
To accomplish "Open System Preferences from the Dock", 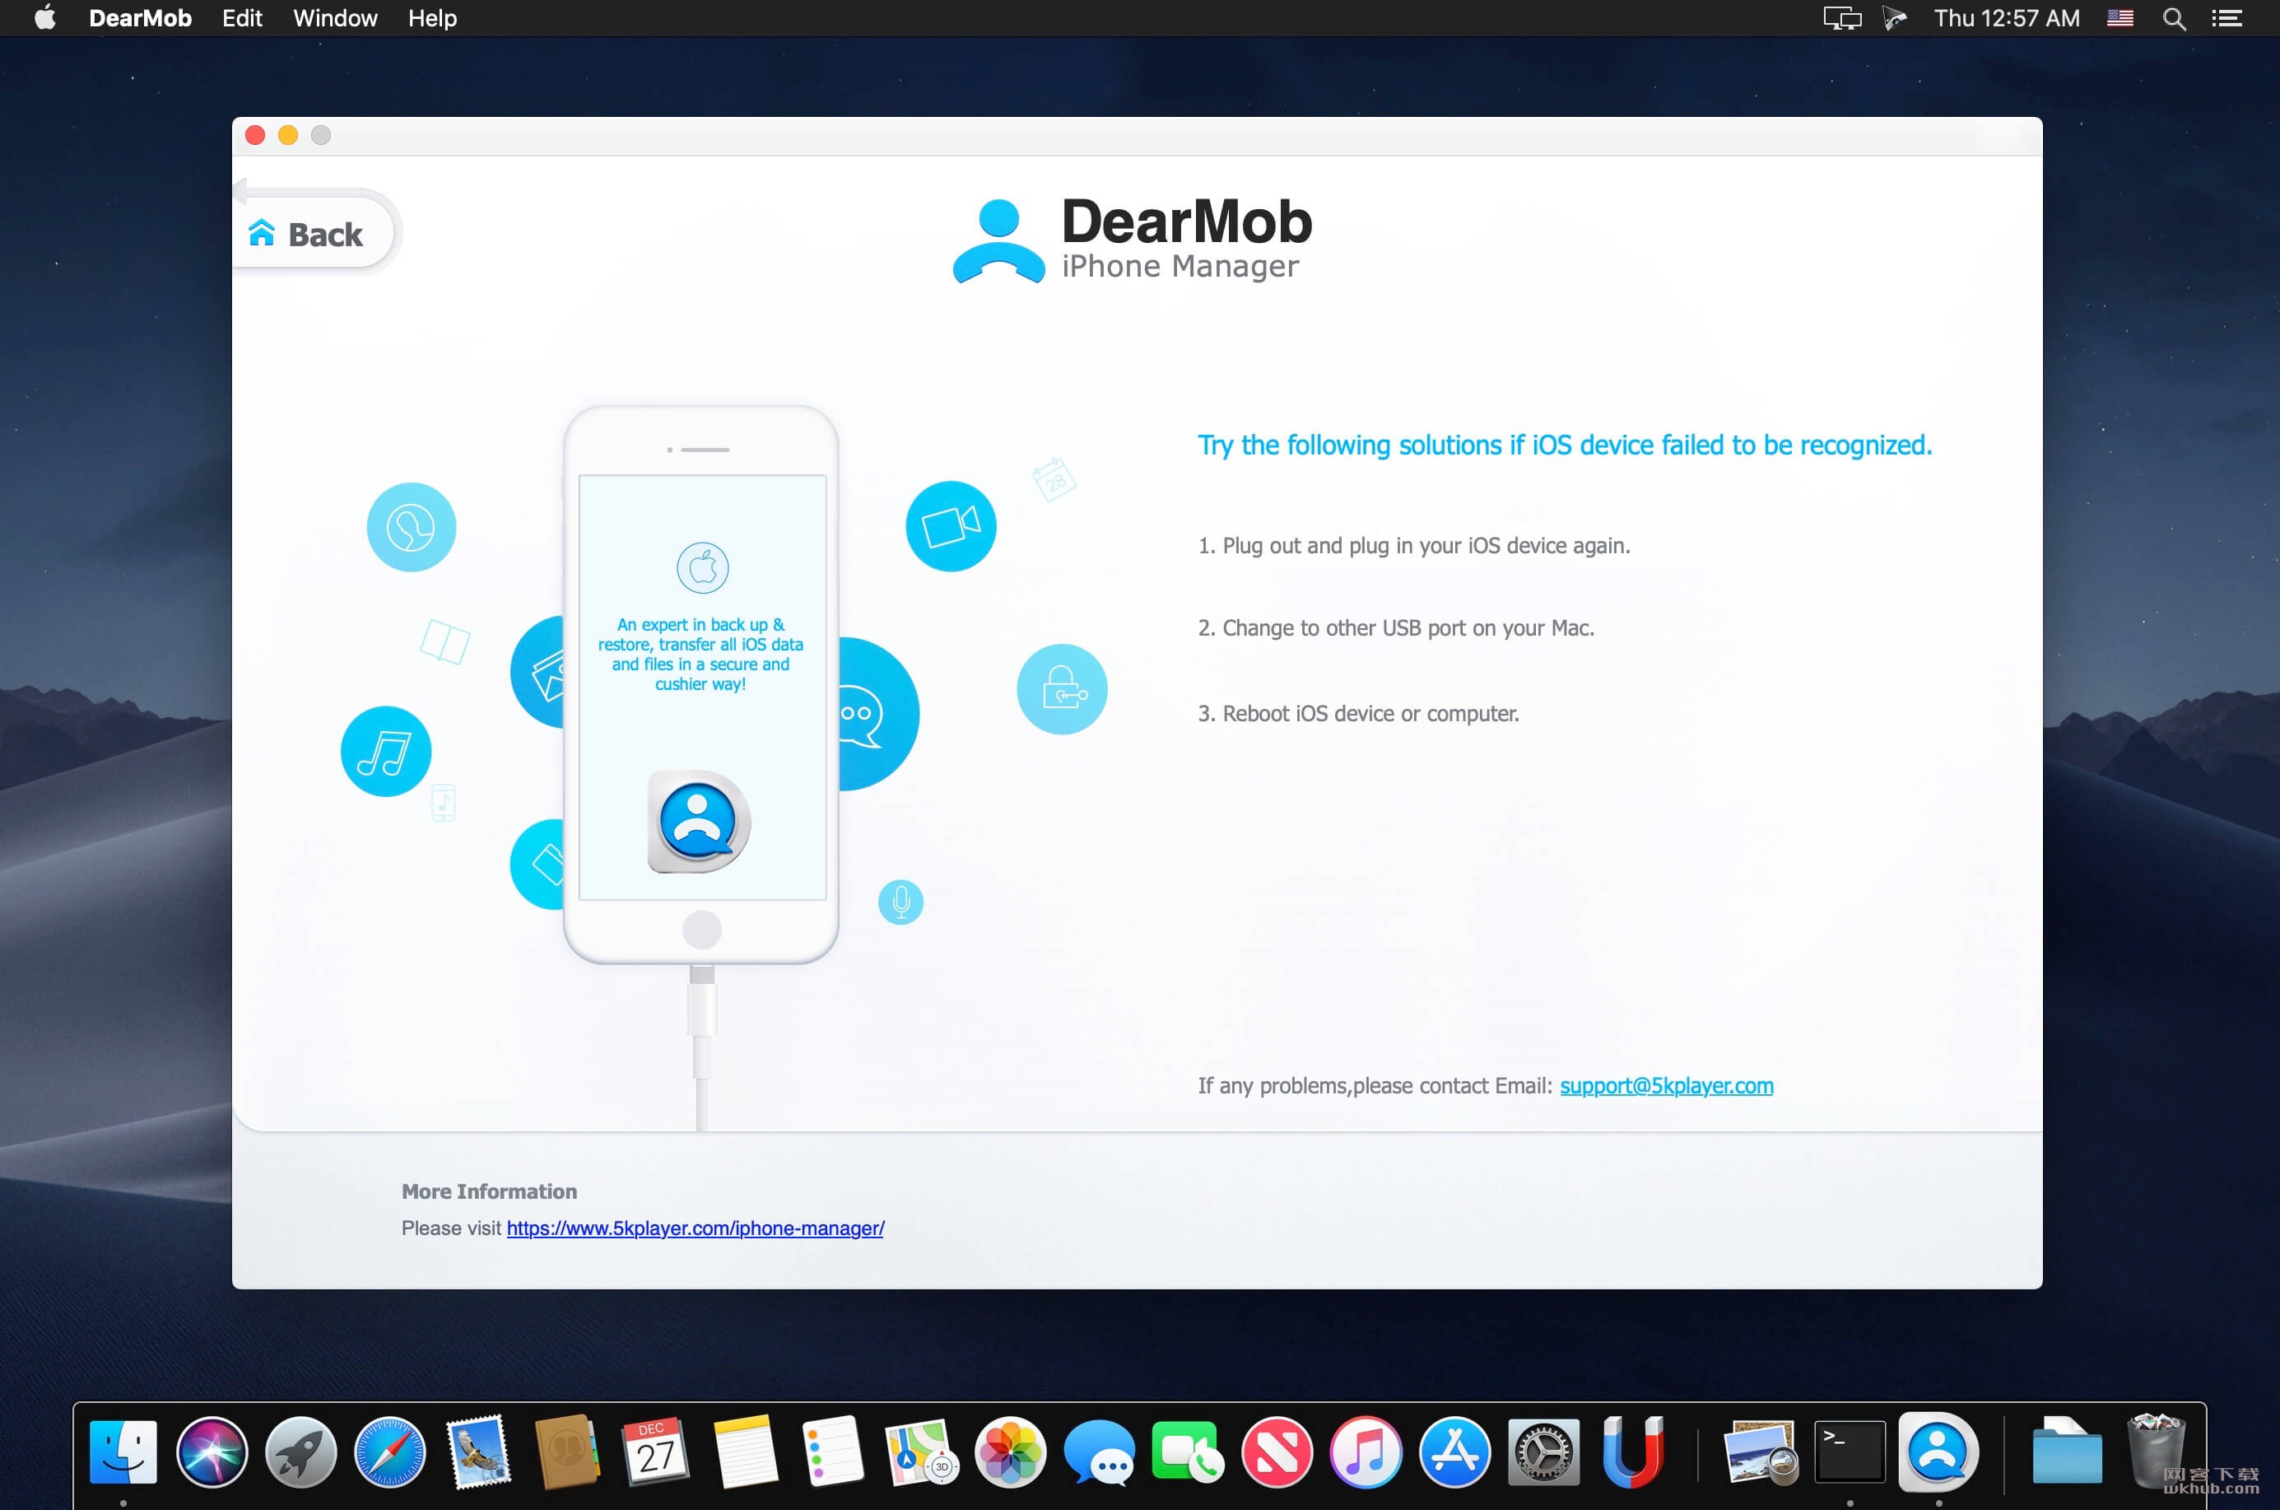I will tap(1543, 1452).
